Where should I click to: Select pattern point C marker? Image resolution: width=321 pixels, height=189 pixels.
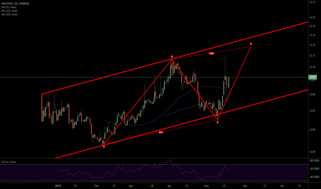(x=217, y=122)
